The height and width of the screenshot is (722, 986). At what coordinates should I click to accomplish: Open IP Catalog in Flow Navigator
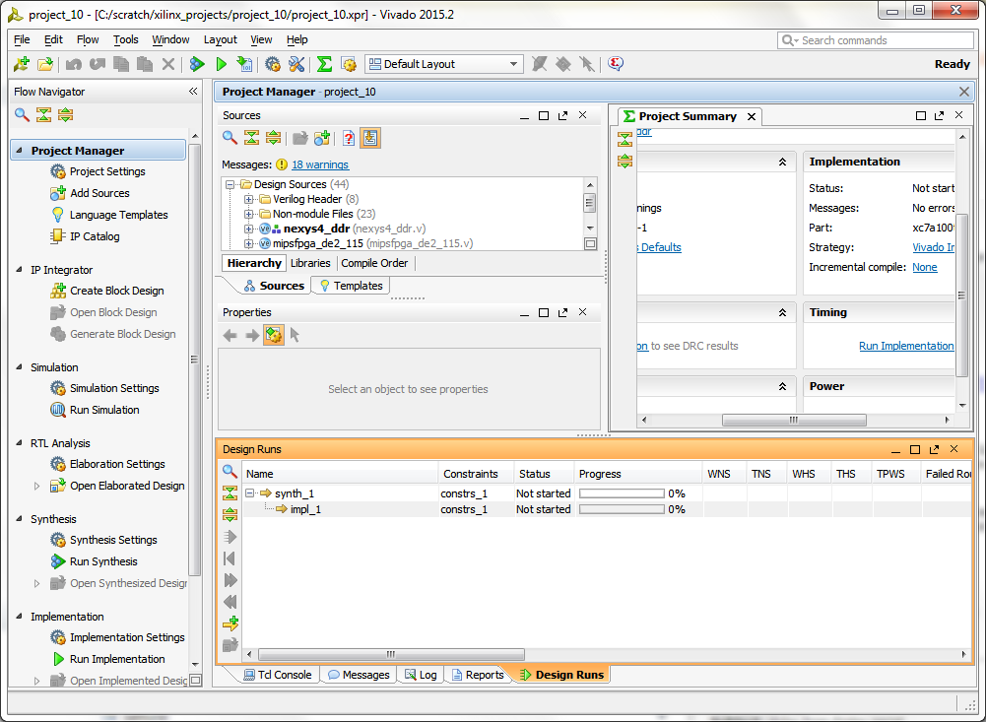[x=85, y=236]
